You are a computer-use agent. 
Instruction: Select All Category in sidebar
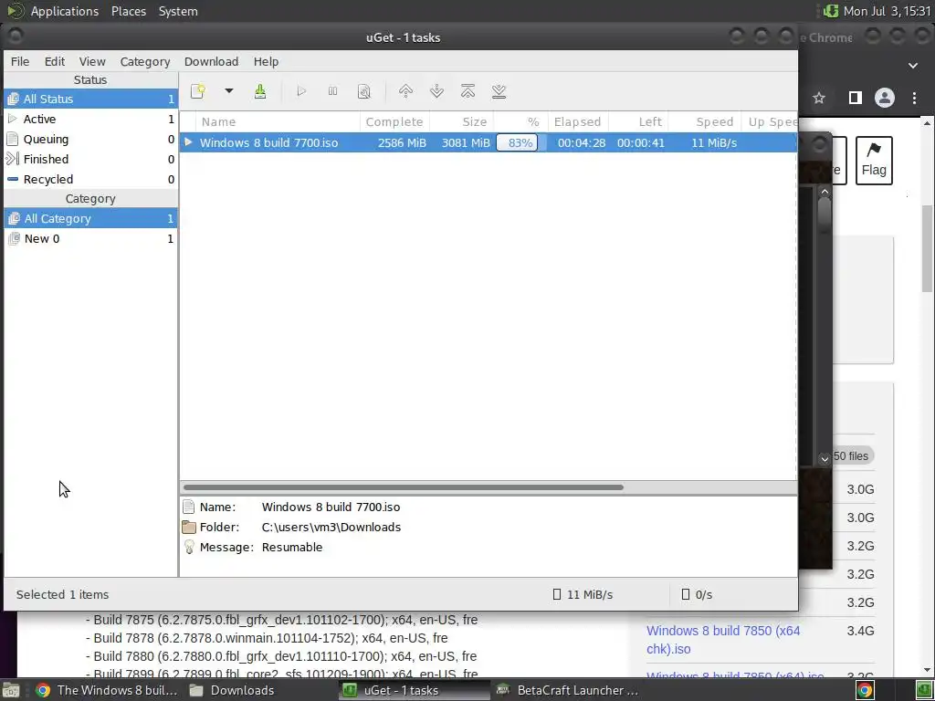click(x=90, y=219)
